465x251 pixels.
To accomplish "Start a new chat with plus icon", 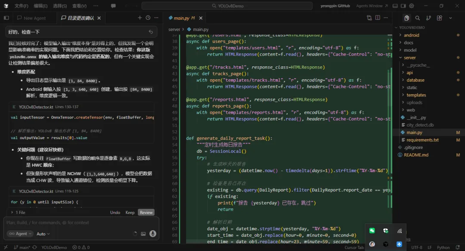I will 139,18.
